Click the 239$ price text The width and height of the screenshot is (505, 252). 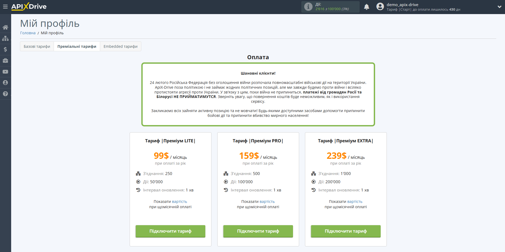click(x=337, y=156)
